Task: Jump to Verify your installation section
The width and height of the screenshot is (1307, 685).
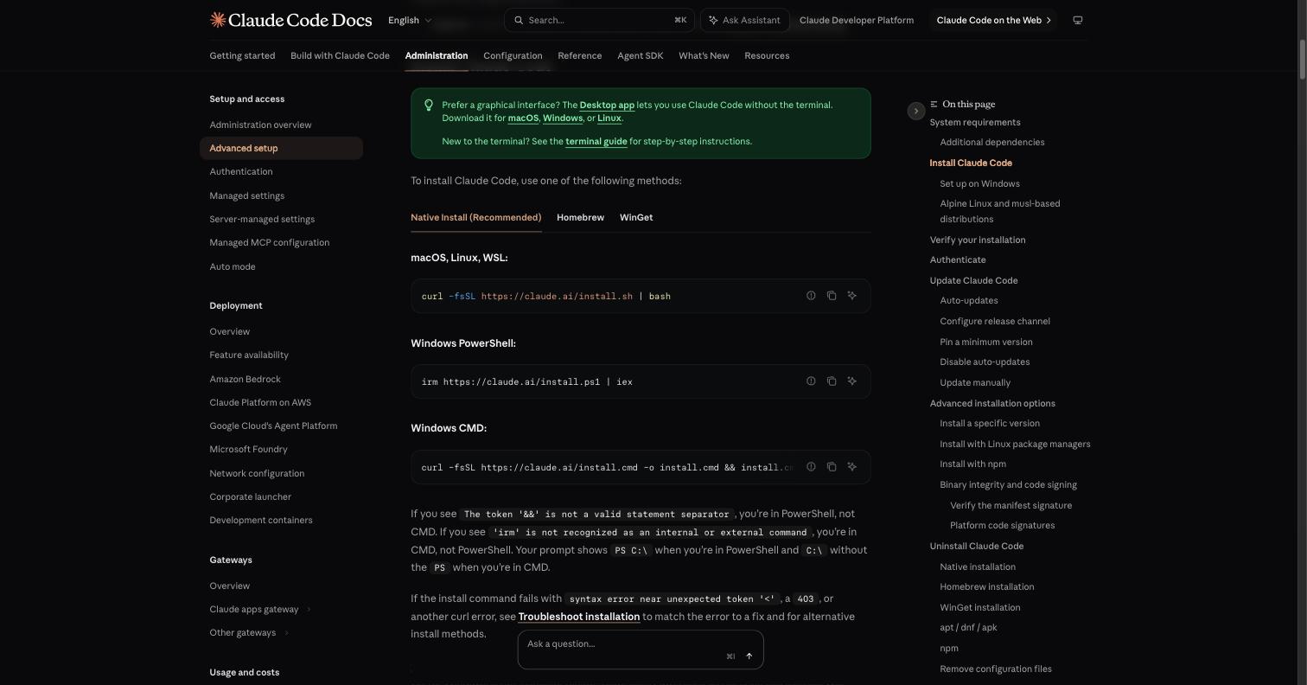Action: (x=978, y=240)
